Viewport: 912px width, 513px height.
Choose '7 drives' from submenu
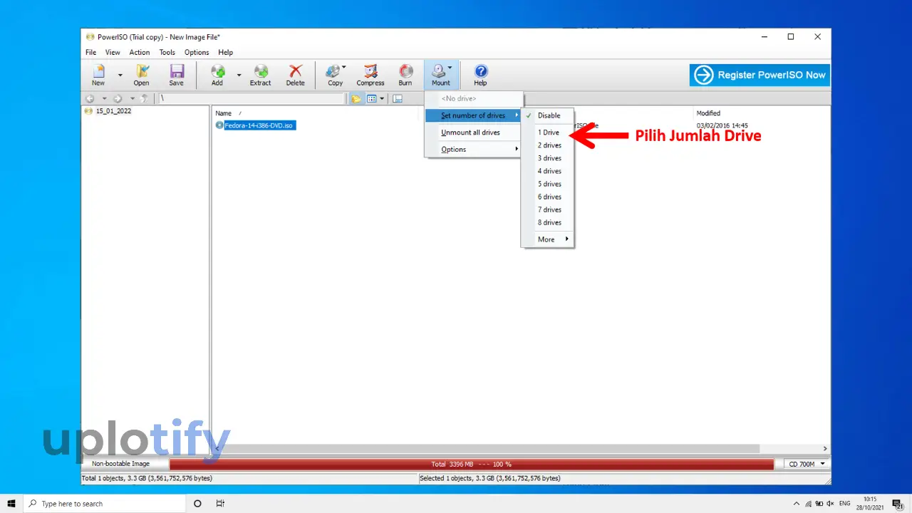point(547,209)
